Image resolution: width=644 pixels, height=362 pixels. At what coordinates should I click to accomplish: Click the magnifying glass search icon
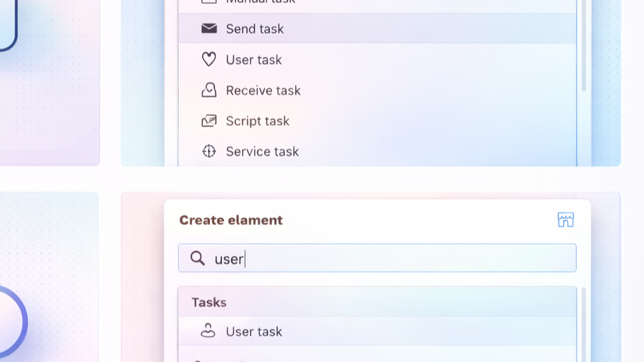click(x=198, y=258)
